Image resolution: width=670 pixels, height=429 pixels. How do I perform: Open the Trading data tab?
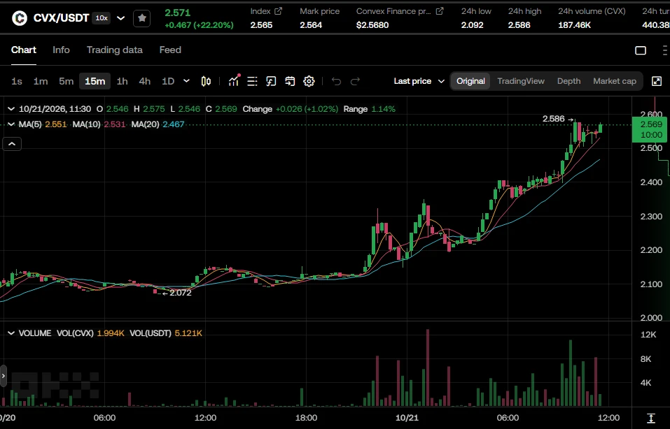115,50
